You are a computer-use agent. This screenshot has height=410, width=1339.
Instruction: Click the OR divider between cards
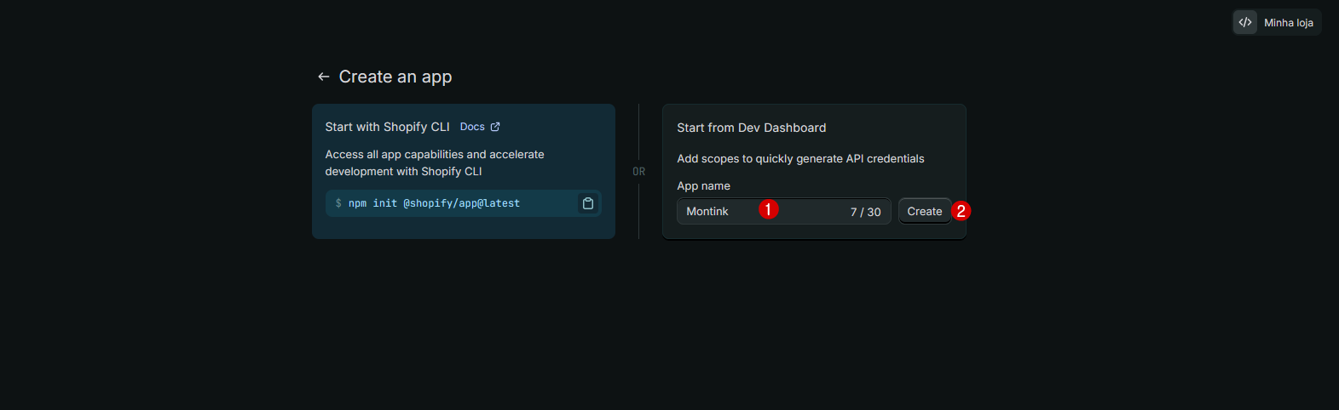tap(638, 172)
